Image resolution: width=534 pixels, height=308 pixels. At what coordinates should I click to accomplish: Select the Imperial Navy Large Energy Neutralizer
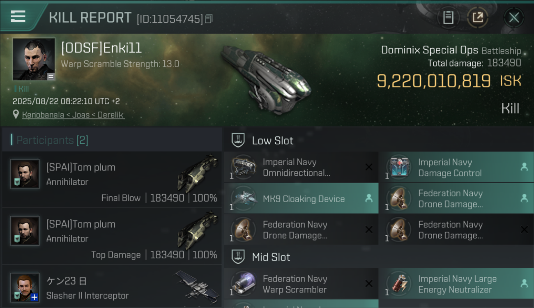(x=456, y=284)
